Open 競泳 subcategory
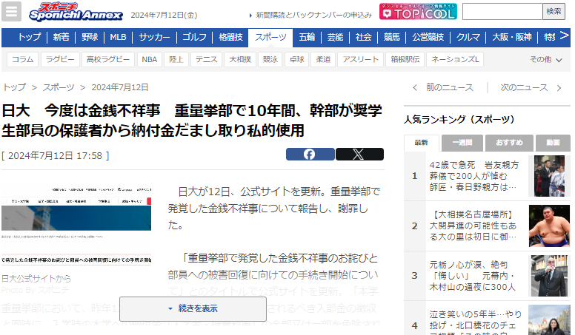 270,59
